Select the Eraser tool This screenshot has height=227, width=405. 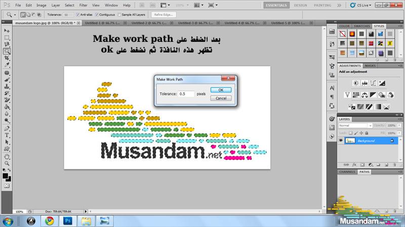point(7,100)
